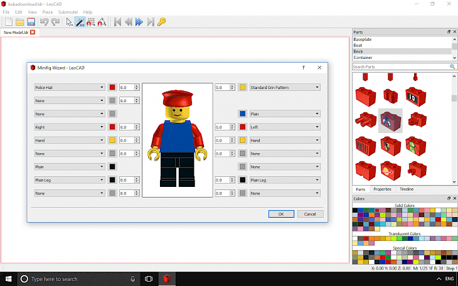Activate the magic wand insert tool
This screenshot has width=458, height=286.
80,22
